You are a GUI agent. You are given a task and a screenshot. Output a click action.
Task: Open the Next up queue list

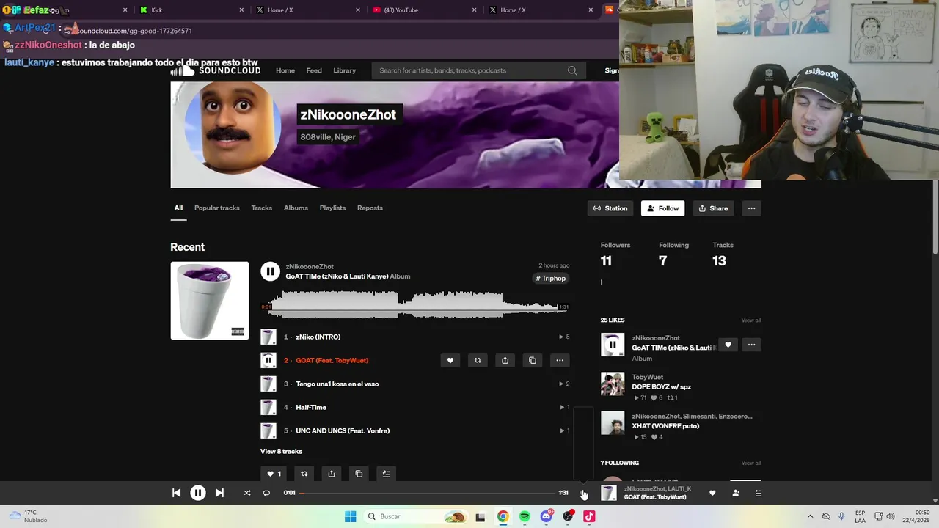pyautogui.click(x=759, y=493)
